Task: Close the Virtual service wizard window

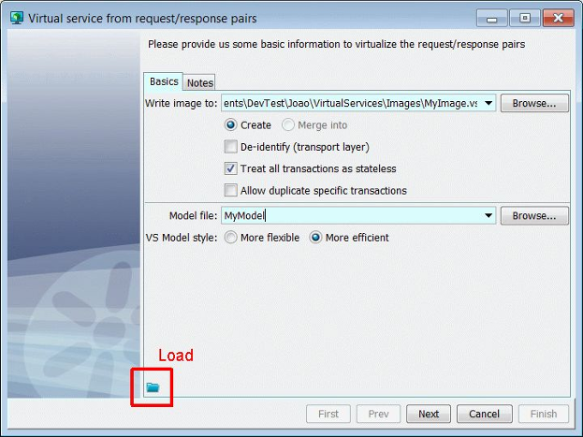Action: (x=558, y=18)
